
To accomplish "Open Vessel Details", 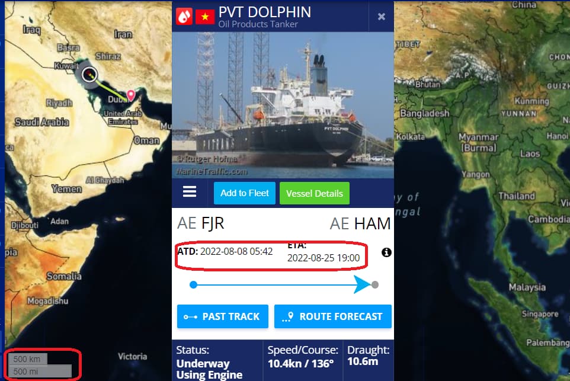I will click(x=315, y=193).
